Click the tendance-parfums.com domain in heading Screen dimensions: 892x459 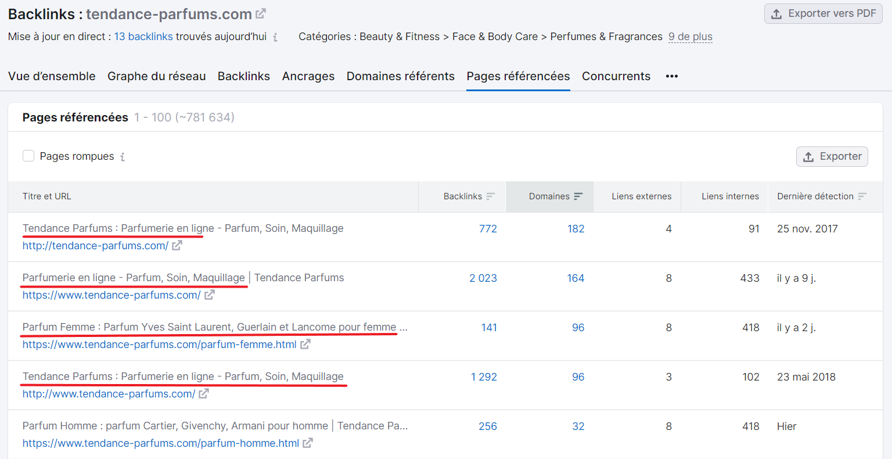(x=169, y=14)
